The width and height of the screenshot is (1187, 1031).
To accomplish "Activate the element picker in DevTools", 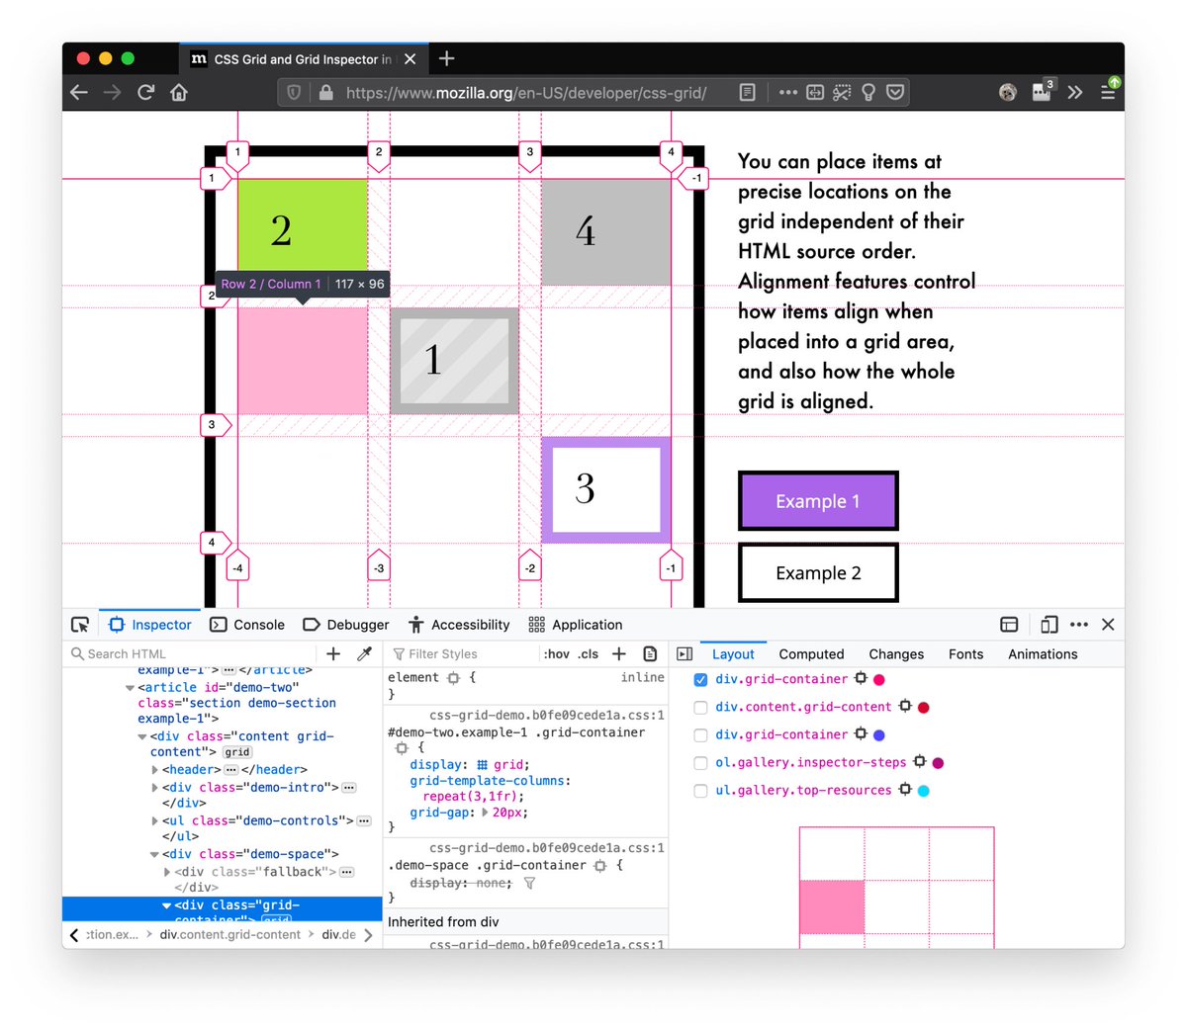I will (x=80, y=624).
